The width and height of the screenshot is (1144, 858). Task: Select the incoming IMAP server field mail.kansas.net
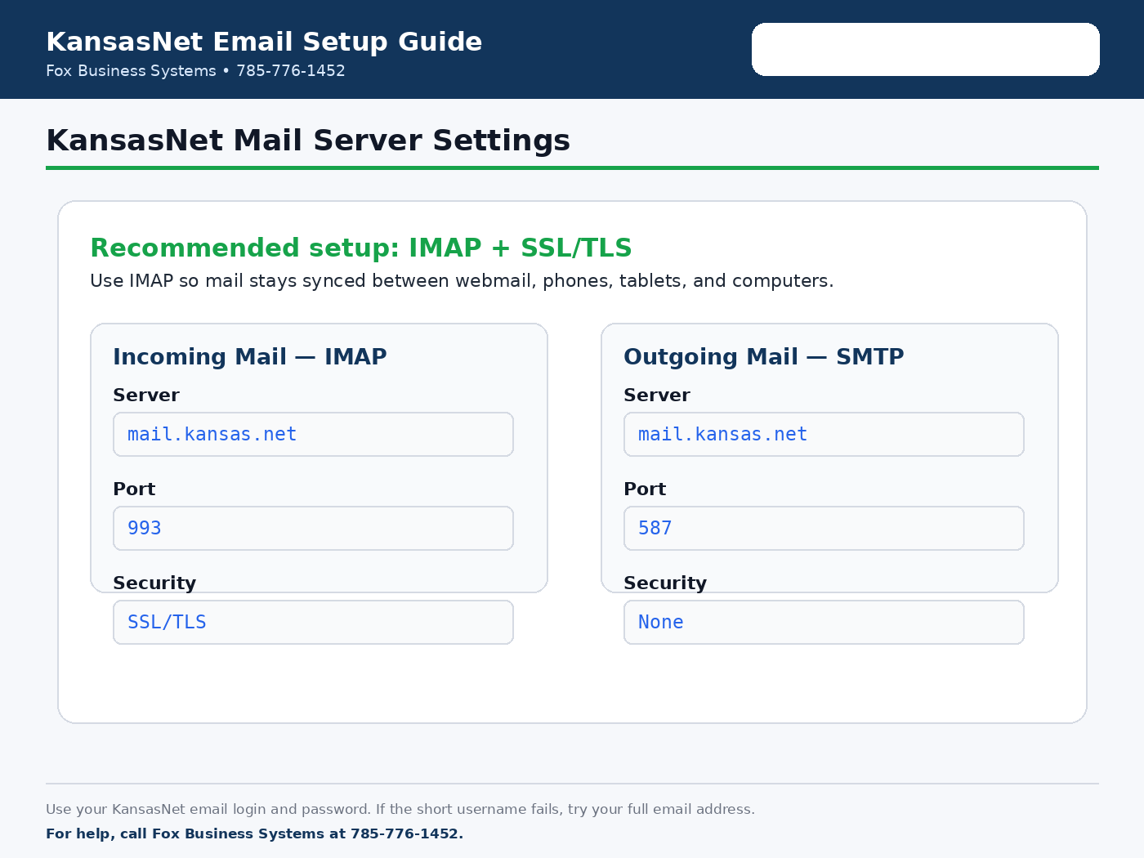pyautogui.click(x=313, y=434)
